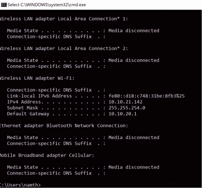Viewport: 202px width, 188px height.
Task: Click the cmd.exe icon in title bar
Action: click(x=4, y=5)
